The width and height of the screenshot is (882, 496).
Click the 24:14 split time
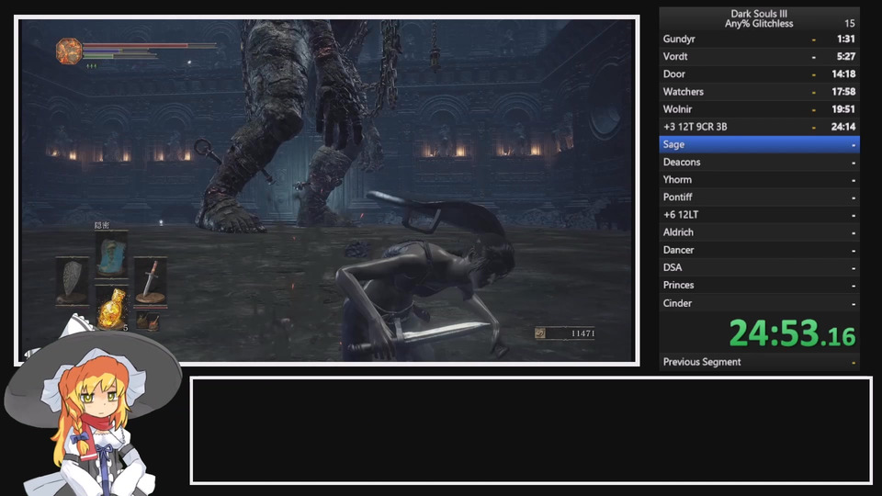[x=843, y=127]
